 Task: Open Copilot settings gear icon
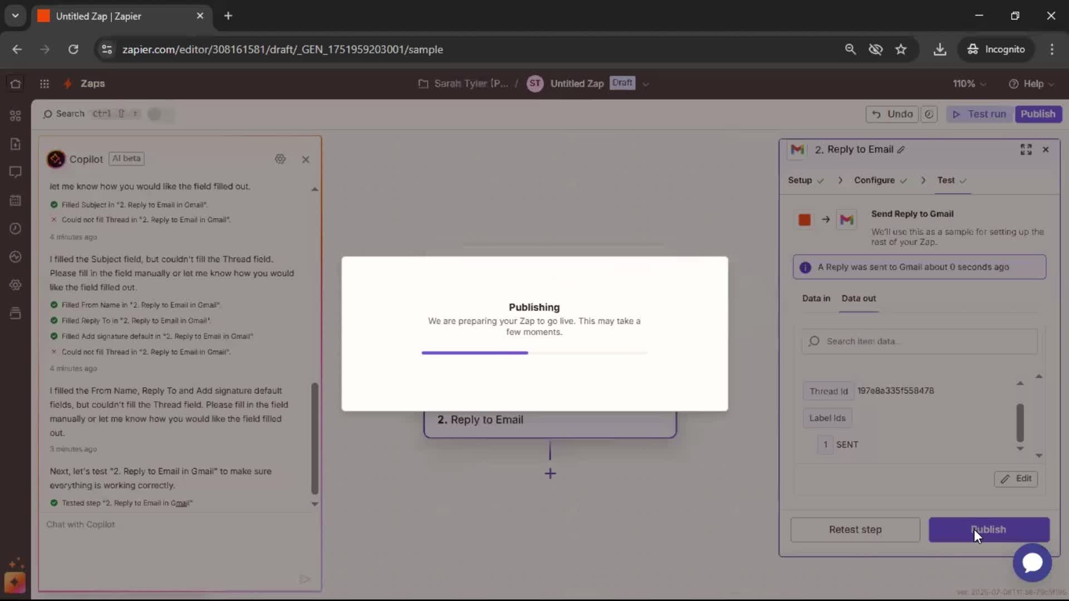[280, 159]
